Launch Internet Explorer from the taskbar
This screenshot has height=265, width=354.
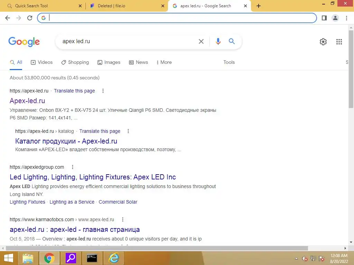(113, 258)
